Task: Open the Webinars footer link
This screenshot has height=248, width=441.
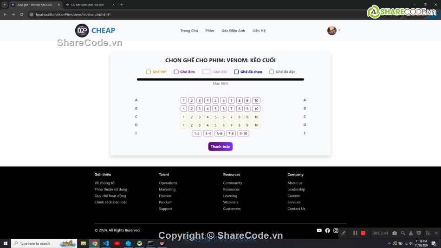Action: [x=231, y=202]
